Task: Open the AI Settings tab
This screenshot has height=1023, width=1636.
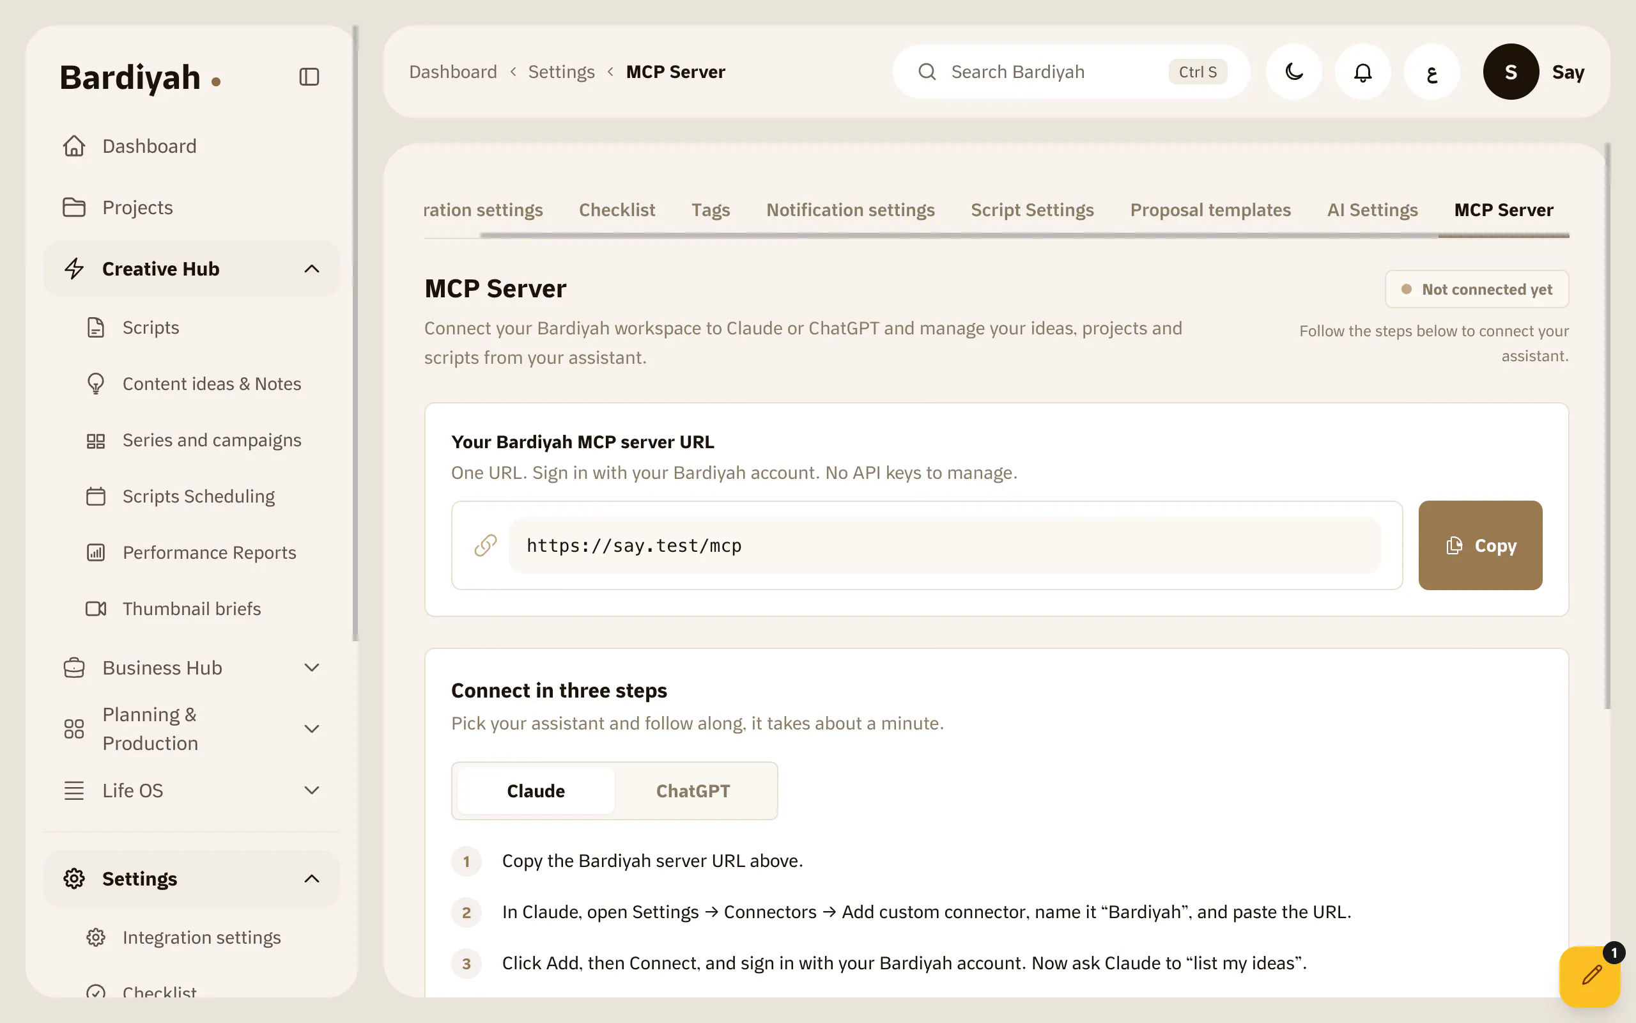Action: (1372, 210)
